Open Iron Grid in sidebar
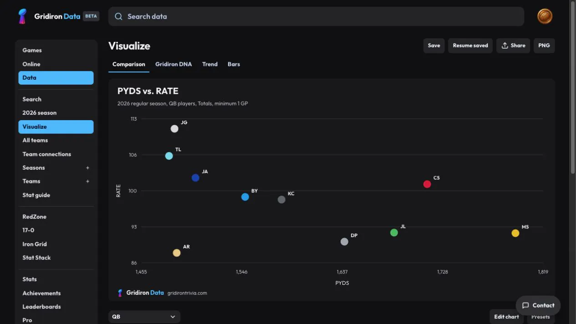576x324 pixels. tap(56, 244)
